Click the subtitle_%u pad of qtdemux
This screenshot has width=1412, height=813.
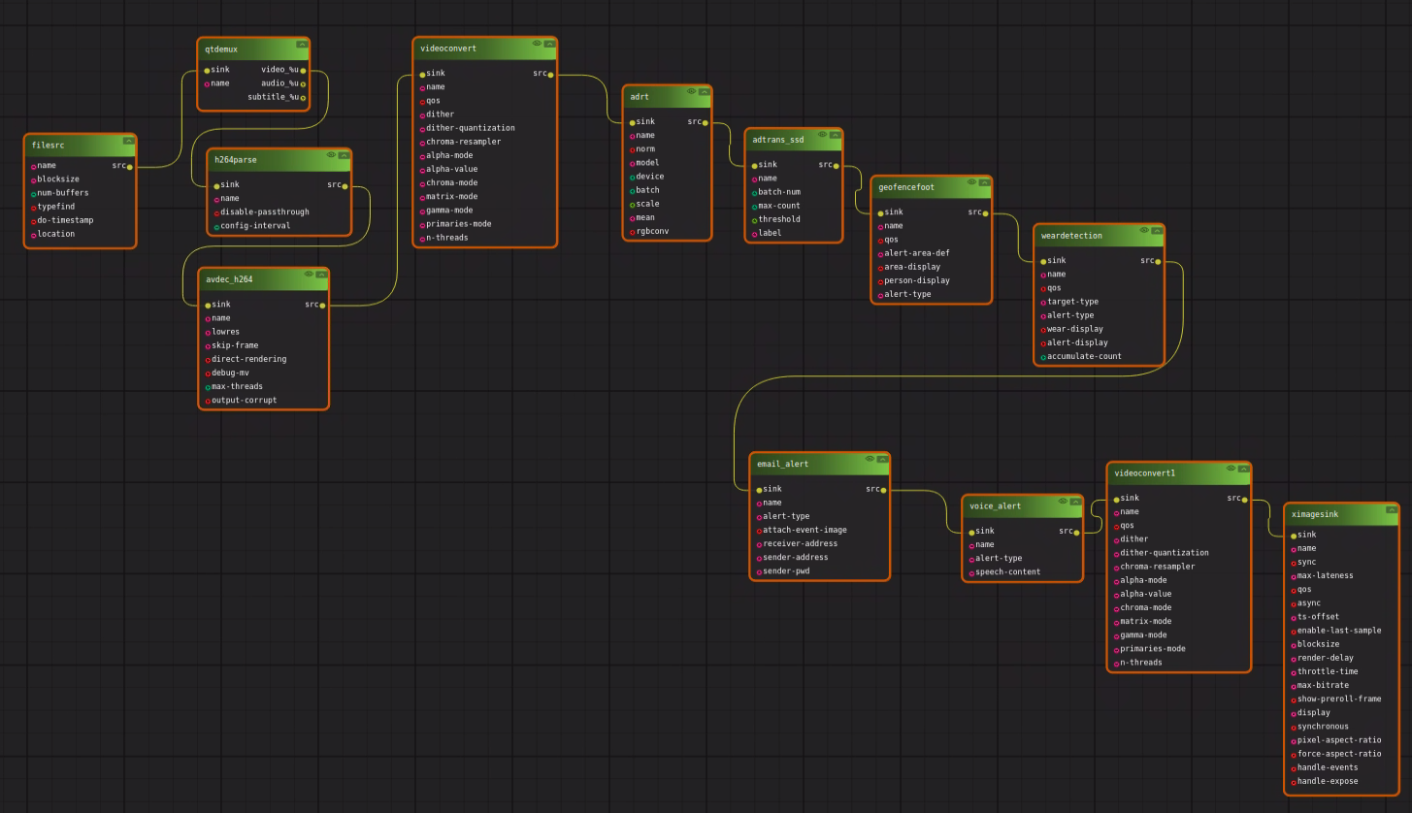tap(303, 96)
